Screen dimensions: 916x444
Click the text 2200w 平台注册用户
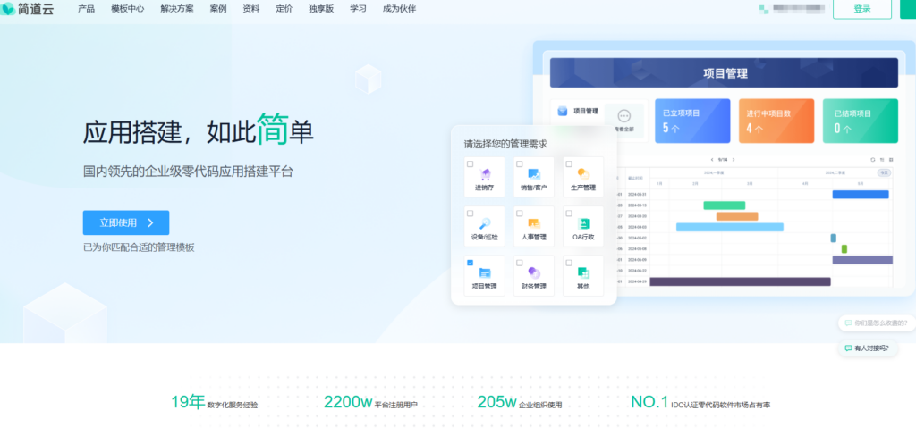[370, 403]
